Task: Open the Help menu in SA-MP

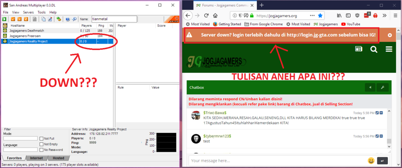Action: pos(53,12)
